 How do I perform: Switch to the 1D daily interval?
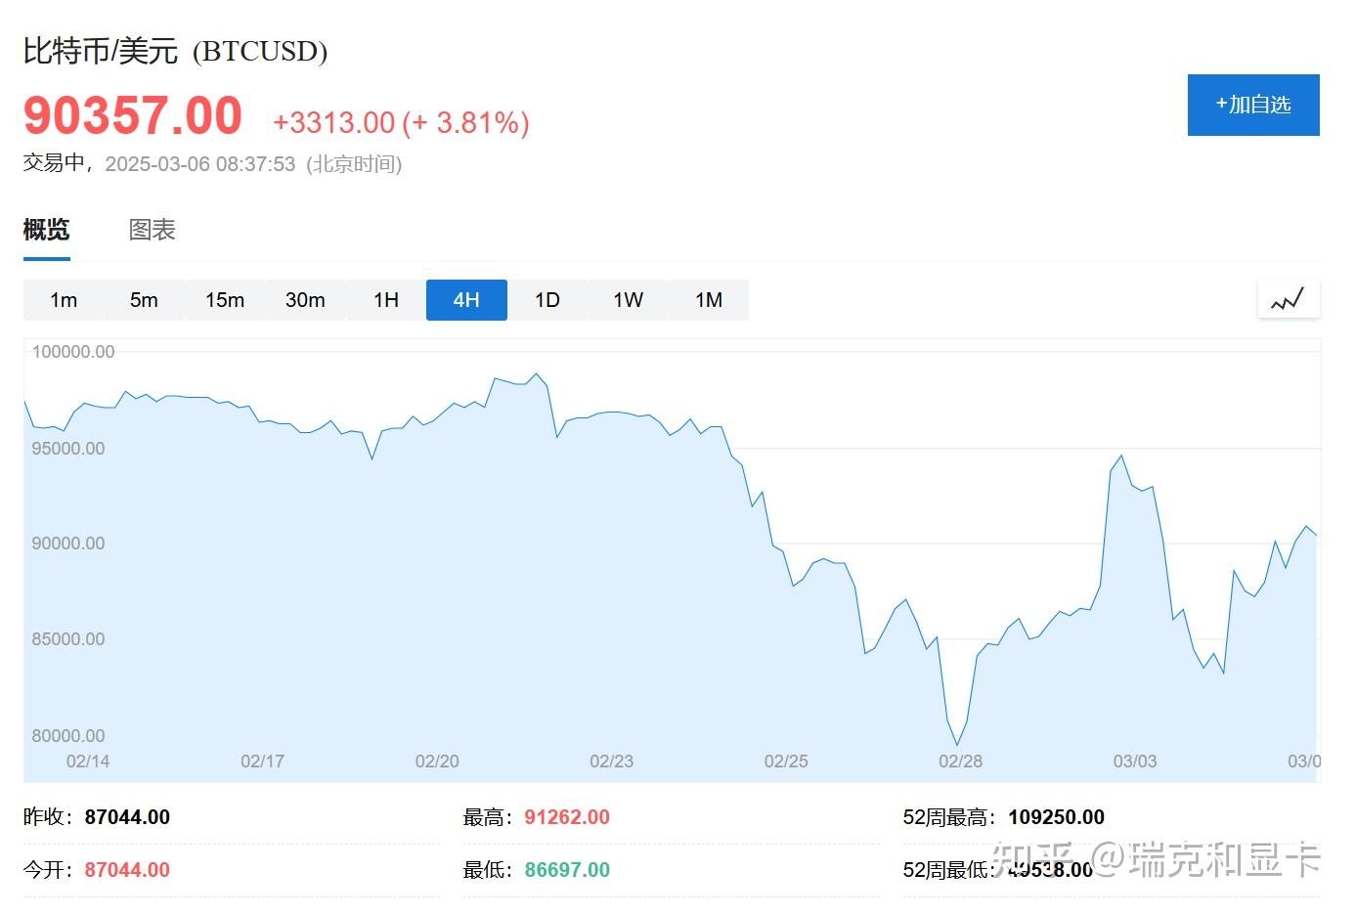(x=547, y=300)
